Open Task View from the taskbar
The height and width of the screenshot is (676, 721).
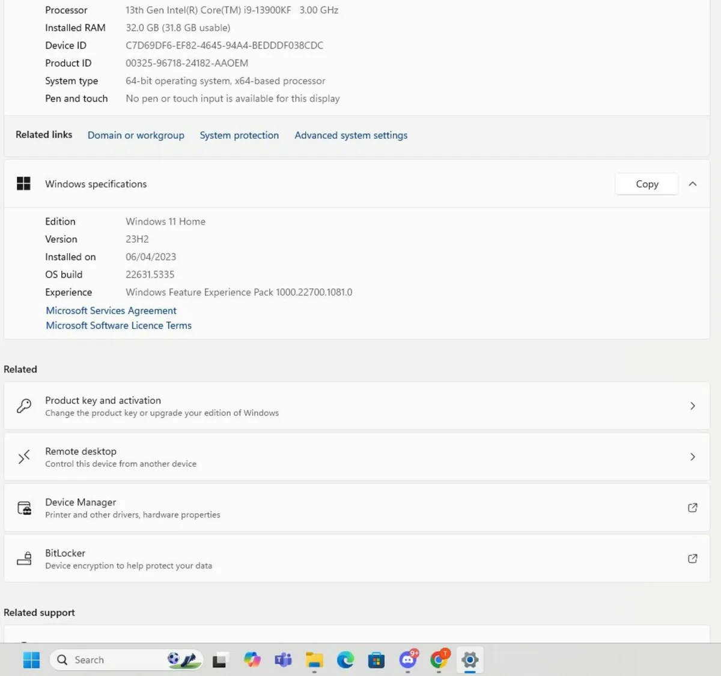coord(220,660)
